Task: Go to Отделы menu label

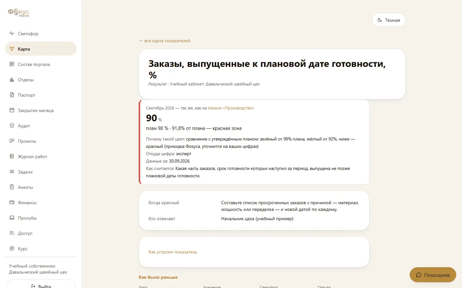Action: click(x=26, y=80)
